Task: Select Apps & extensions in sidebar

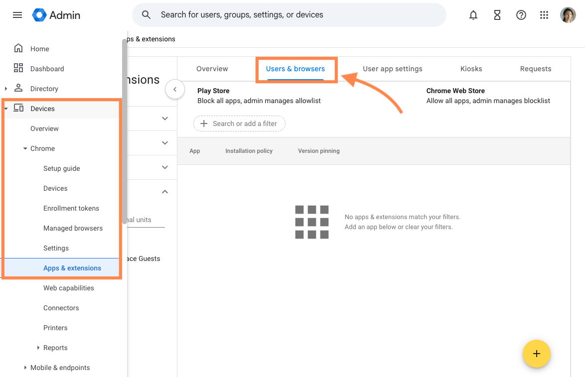Action: click(72, 268)
